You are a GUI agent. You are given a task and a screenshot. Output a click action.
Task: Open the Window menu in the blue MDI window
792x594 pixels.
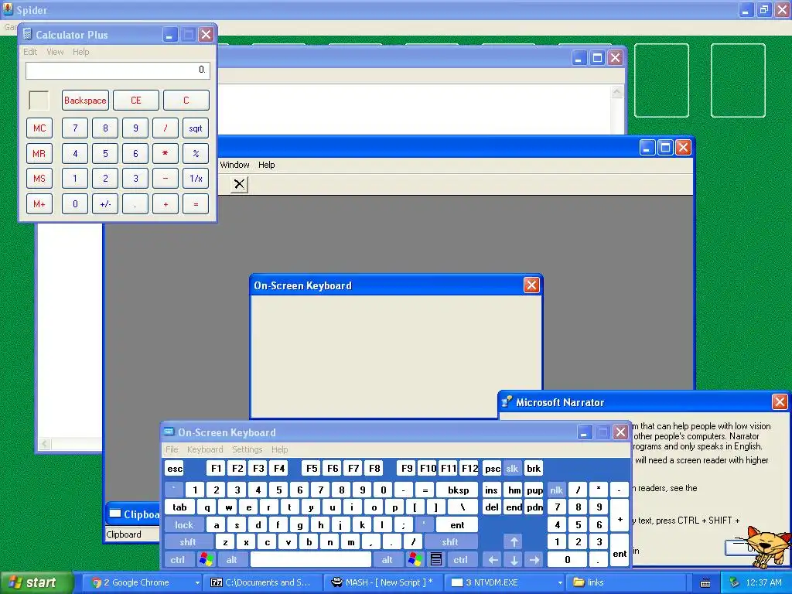coord(235,165)
